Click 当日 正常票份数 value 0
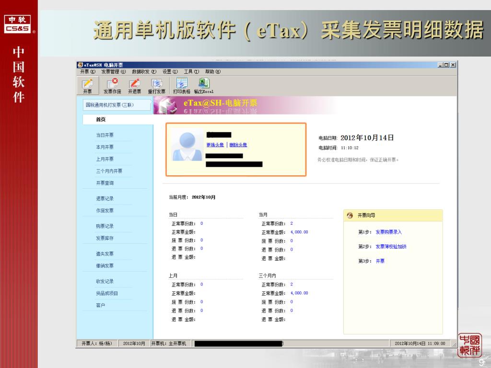Image resolution: width=491 pixels, height=368 pixels. click(x=202, y=223)
